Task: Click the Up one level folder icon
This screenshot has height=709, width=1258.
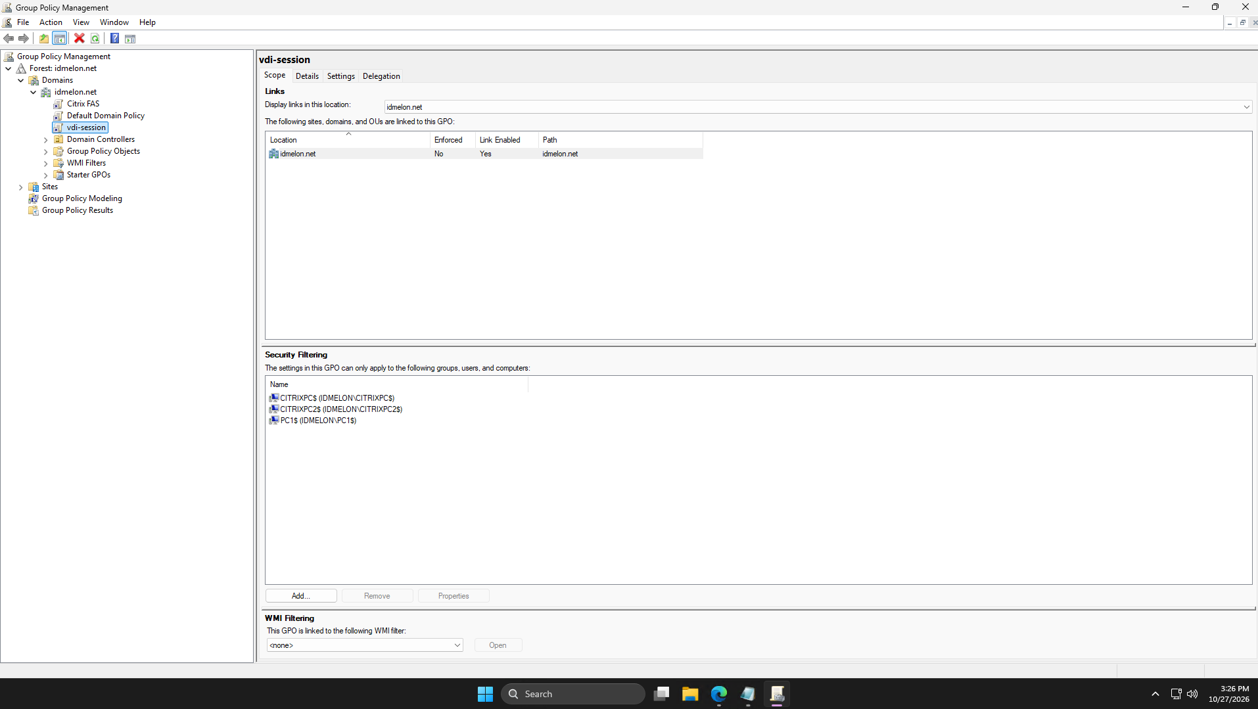Action: tap(44, 39)
